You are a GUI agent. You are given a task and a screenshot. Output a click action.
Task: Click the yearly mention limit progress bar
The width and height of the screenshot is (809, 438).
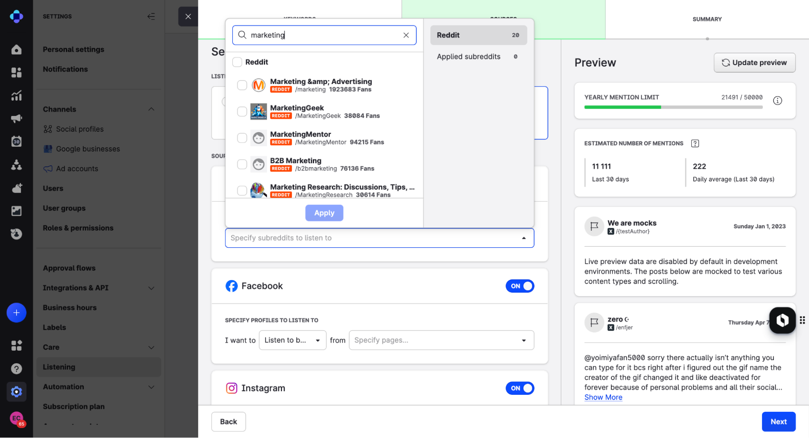(x=673, y=107)
